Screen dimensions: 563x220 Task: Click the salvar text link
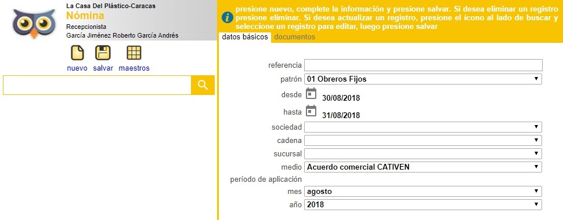coord(103,68)
